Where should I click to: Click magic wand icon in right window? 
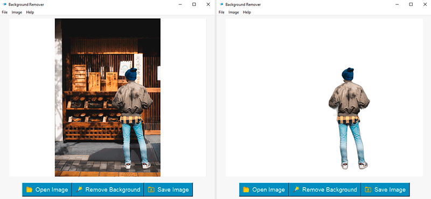tap(296, 189)
